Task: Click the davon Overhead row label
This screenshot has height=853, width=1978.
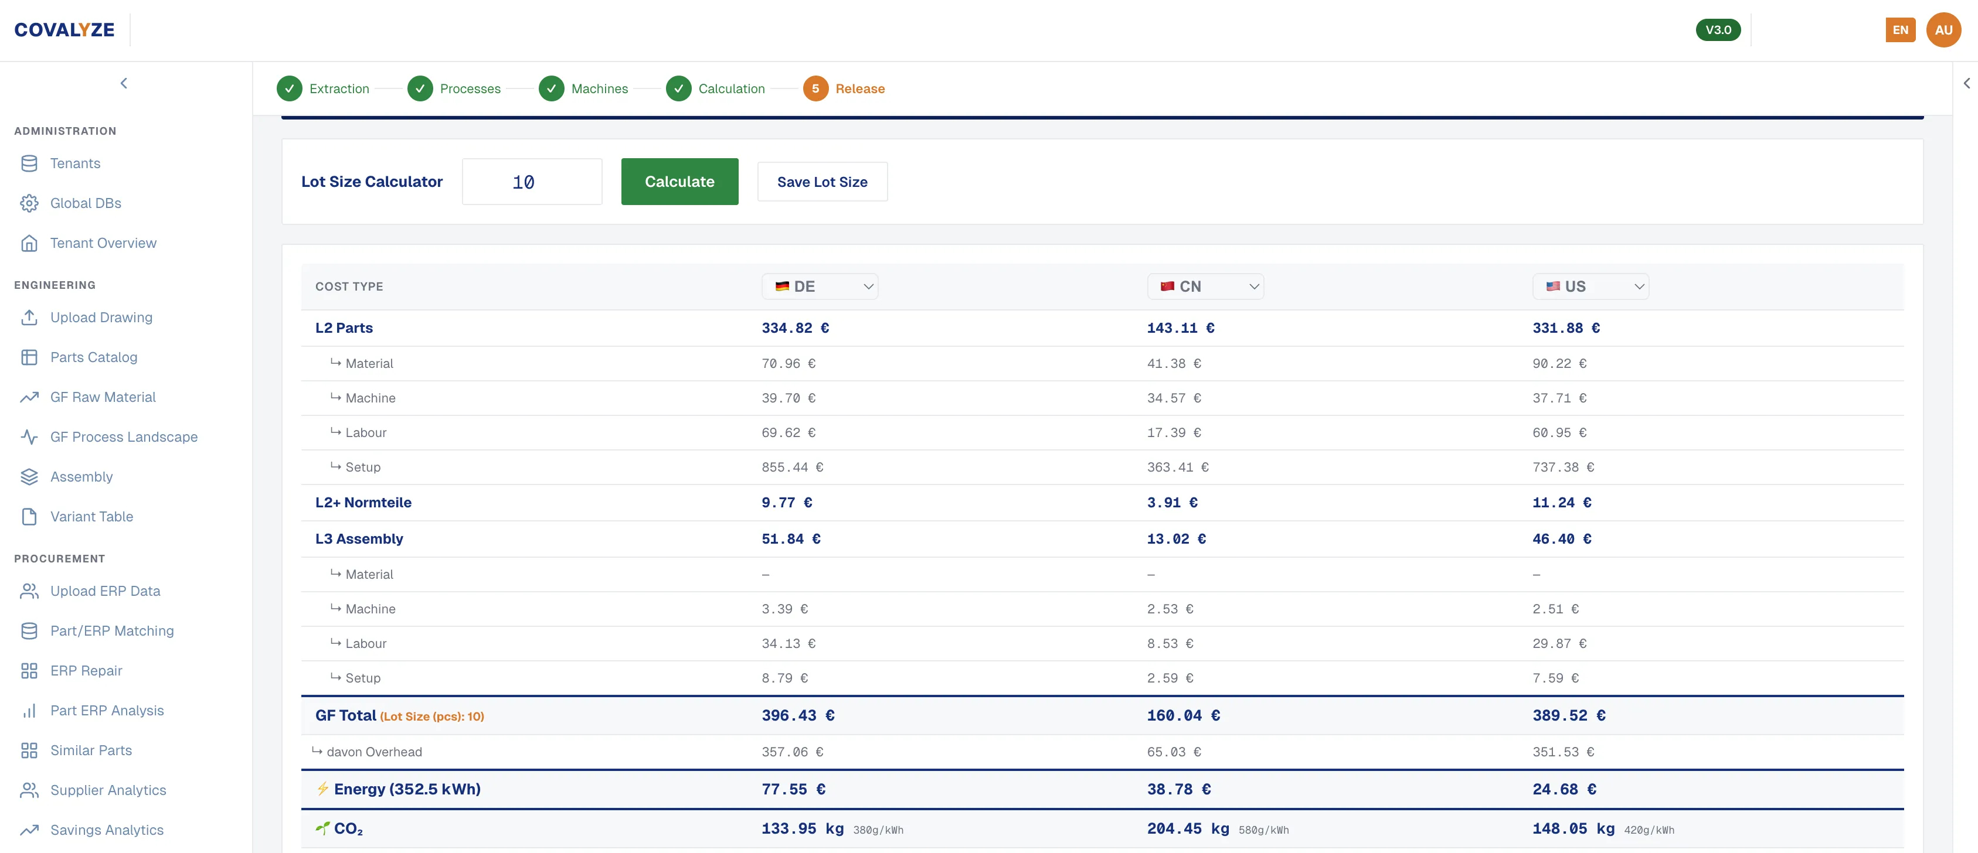Action: coord(374,752)
